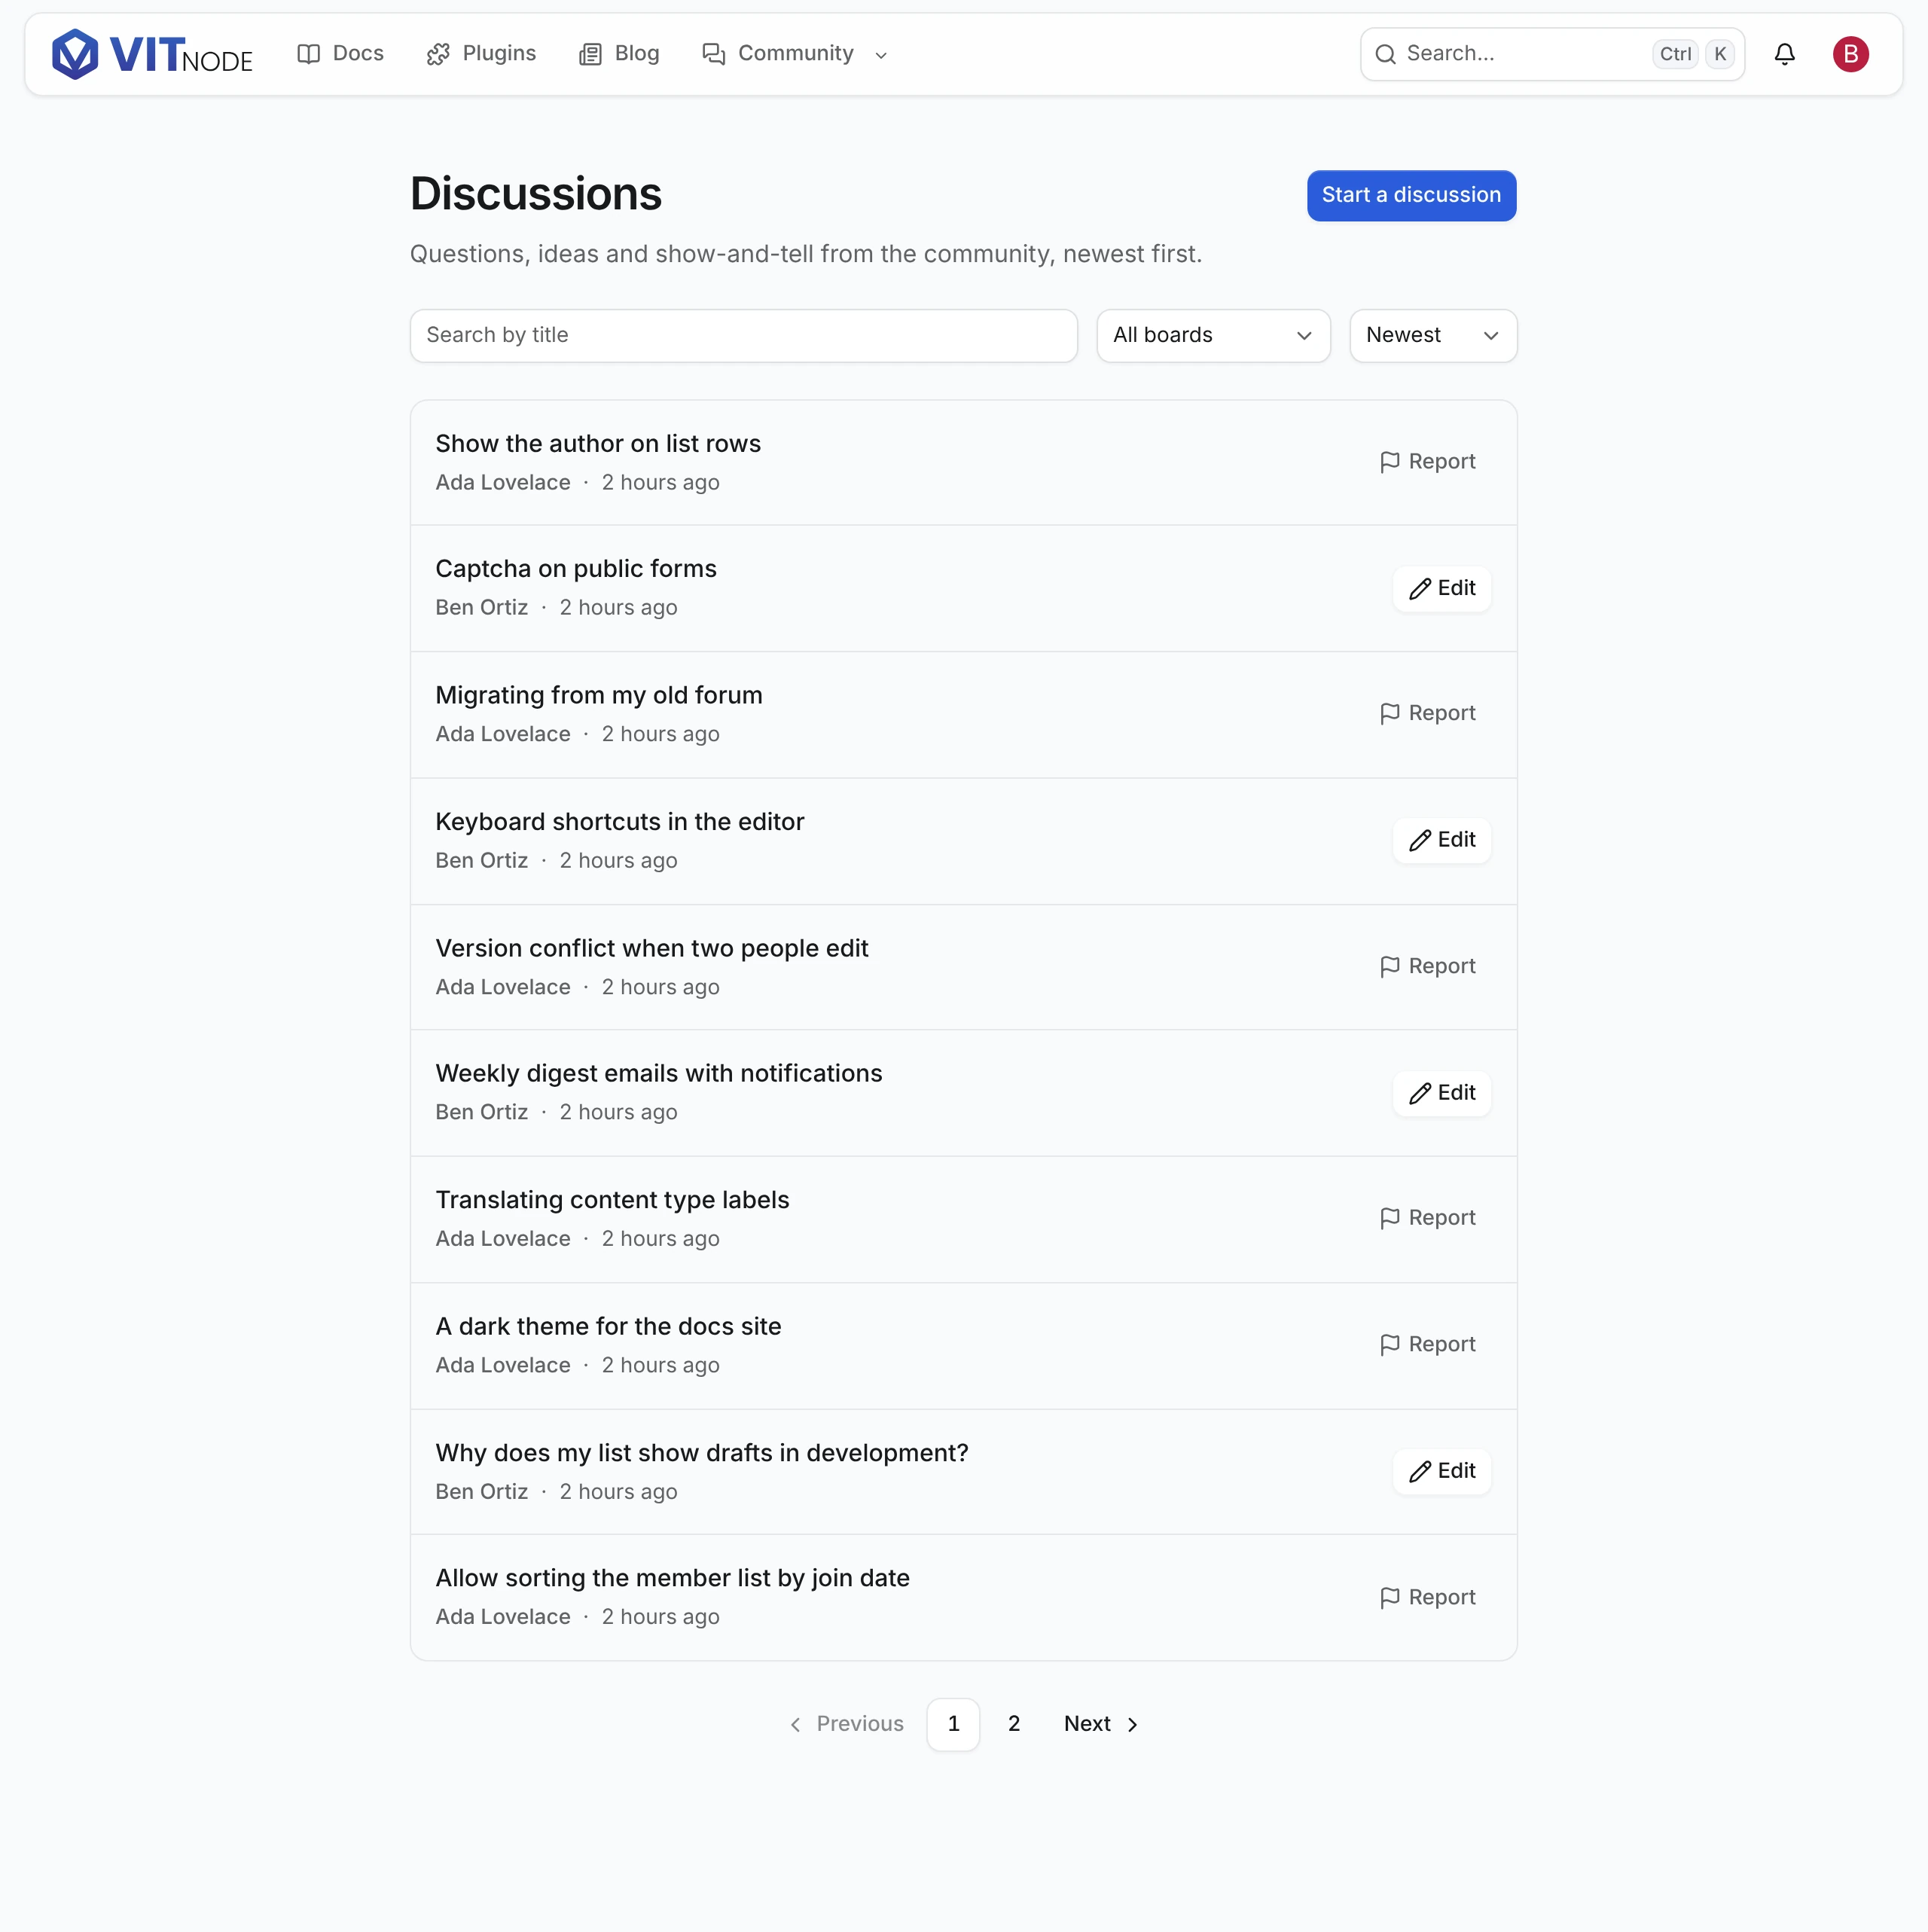This screenshot has height=1932, width=1928.
Task: Open the notifications bell
Action: (x=1784, y=54)
